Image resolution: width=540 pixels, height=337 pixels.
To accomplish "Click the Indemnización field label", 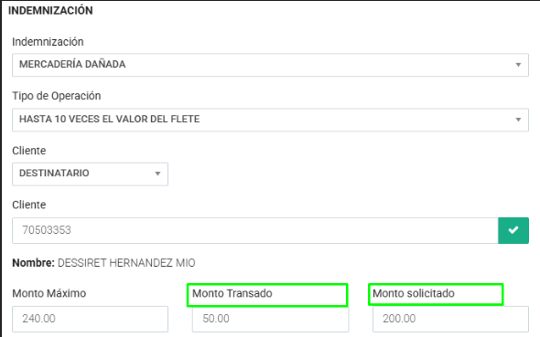I will tap(48, 42).
